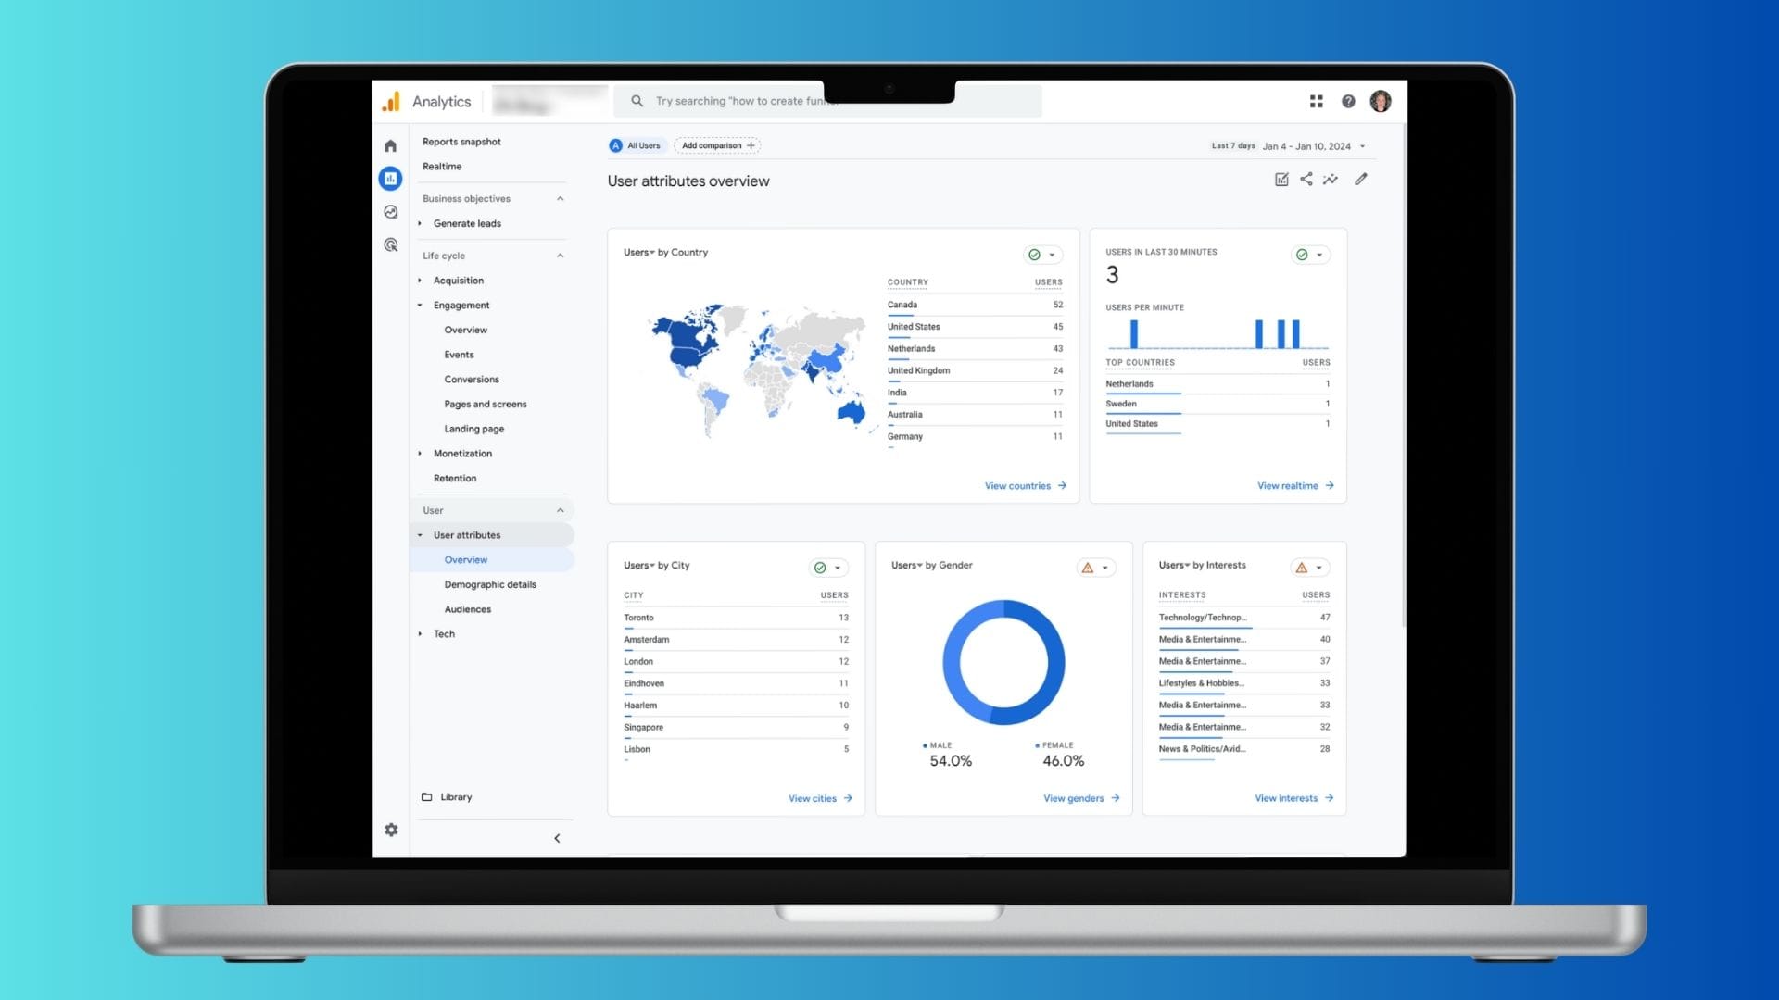Open the Demographic details report
The width and height of the screenshot is (1779, 1000).
coord(488,583)
